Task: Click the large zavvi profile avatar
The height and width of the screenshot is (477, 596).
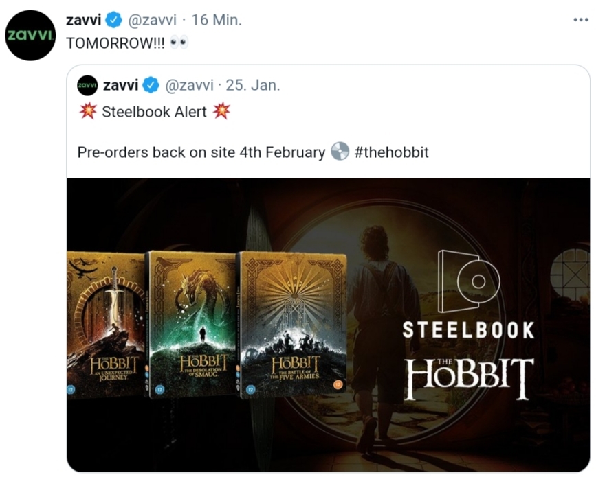Action: tap(30, 35)
